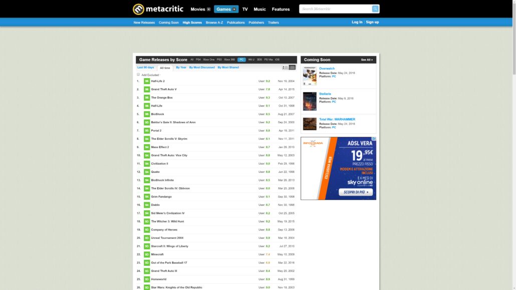Open Browse A-Z
The image size is (516, 290).
pyautogui.click(x=214, y=23)
